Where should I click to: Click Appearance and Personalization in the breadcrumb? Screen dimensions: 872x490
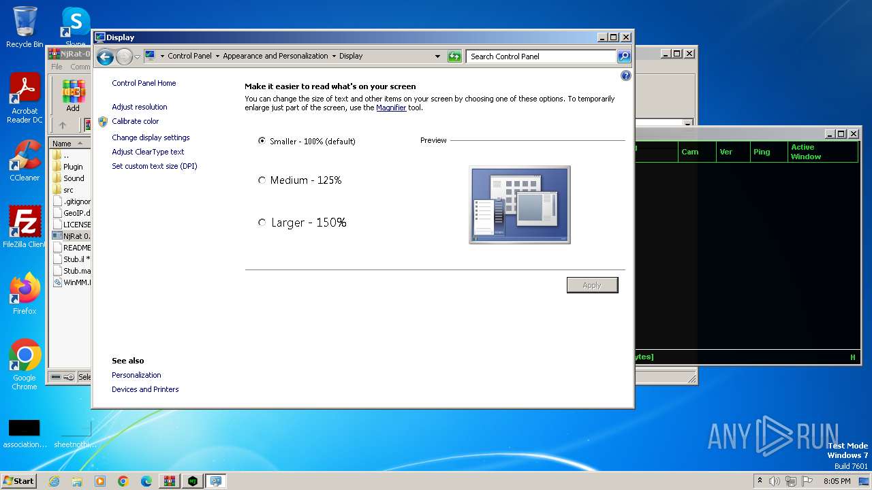pos(275,56)
